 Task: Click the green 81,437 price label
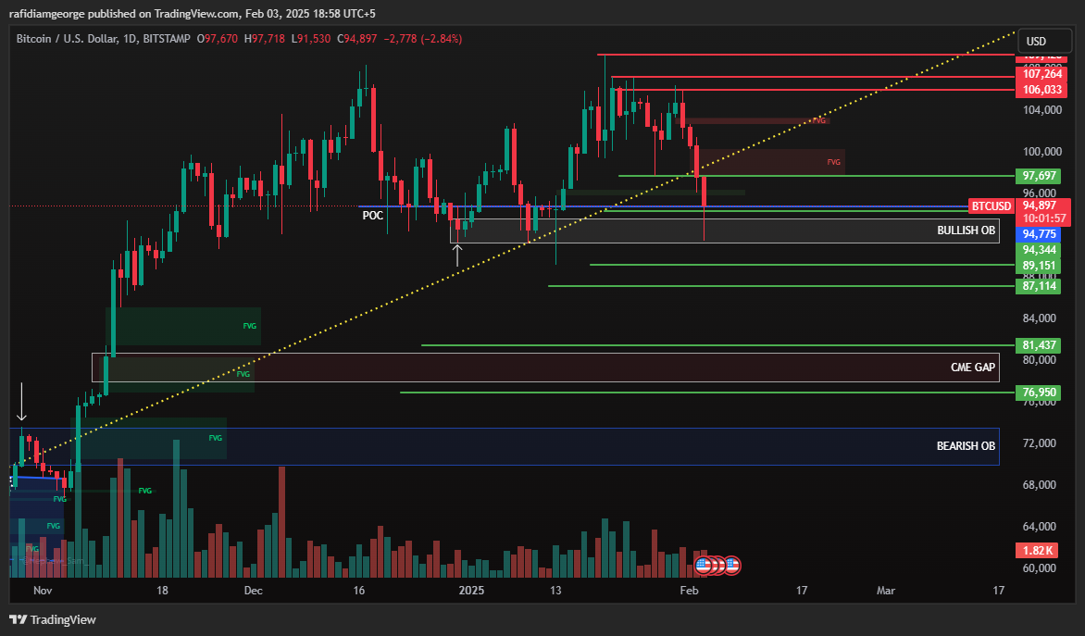pyautogui.click(x=1039, y=345)
